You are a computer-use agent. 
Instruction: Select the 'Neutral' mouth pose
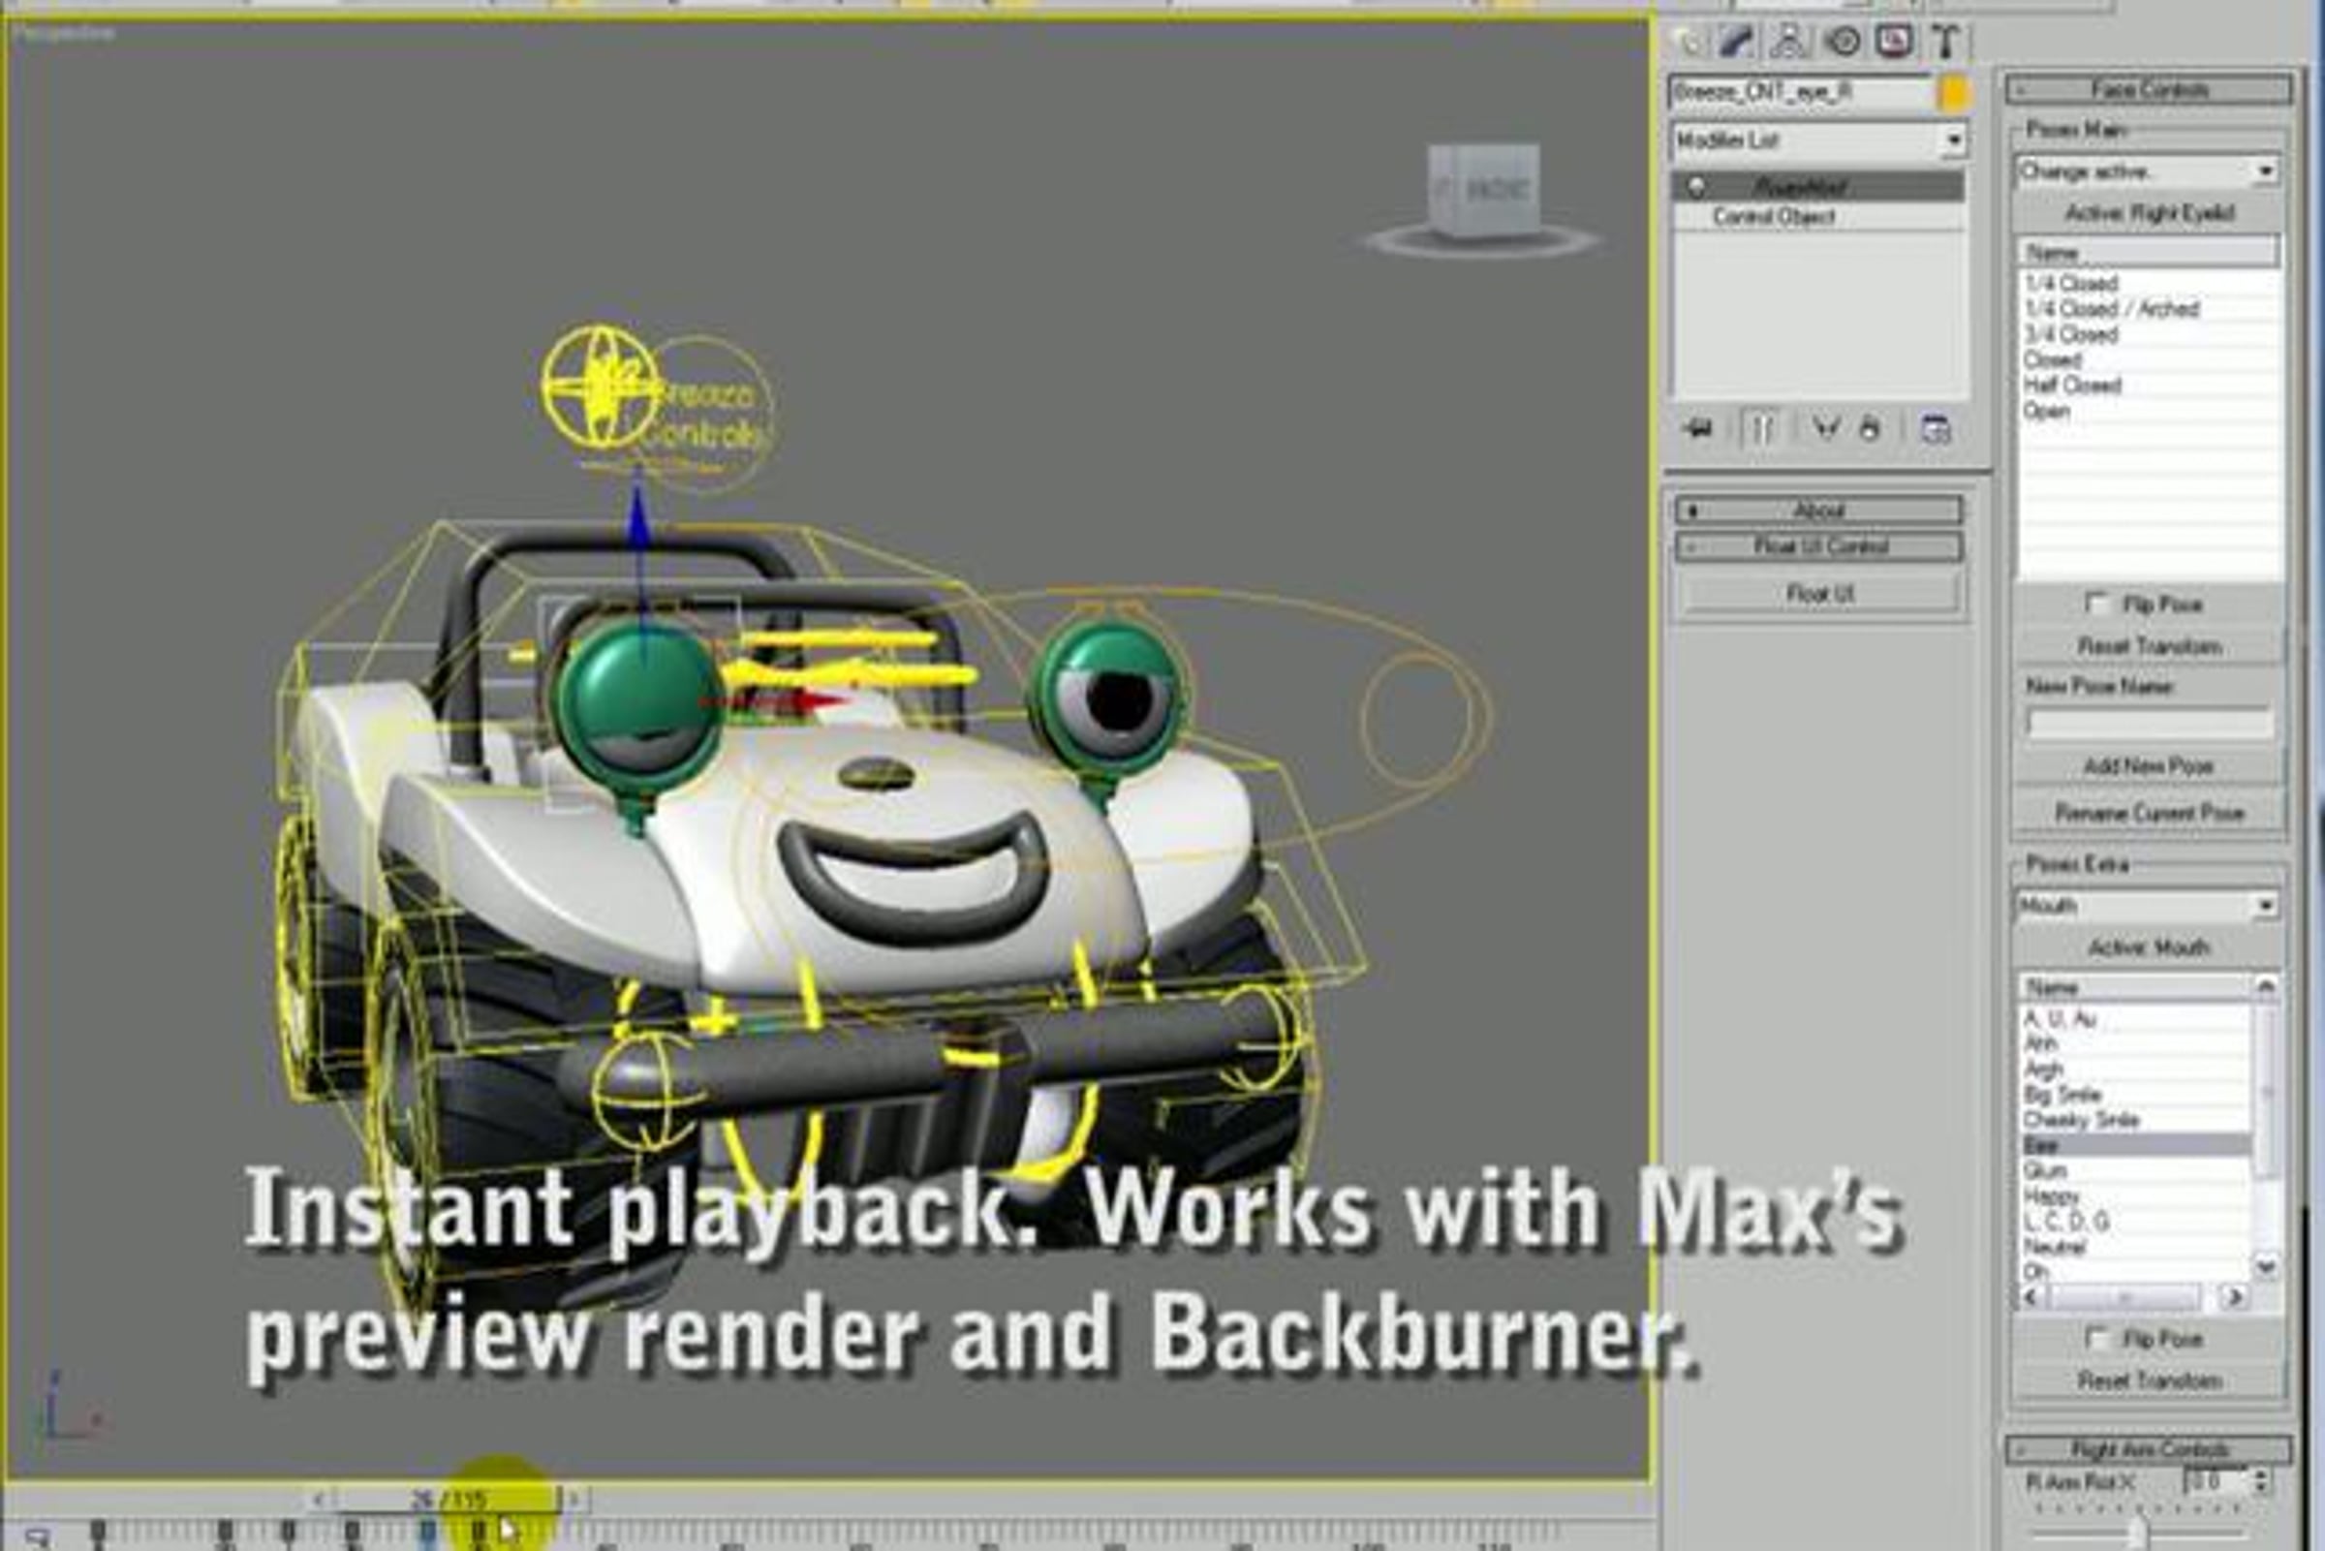point(2134,1248)
